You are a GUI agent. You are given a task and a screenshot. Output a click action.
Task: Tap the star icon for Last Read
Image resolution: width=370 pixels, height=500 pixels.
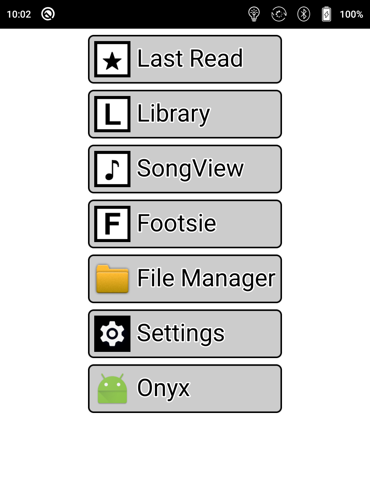click(x=112, y=59)
